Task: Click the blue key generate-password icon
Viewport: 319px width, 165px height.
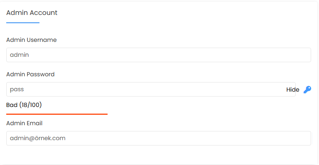Action: [307, 90]
